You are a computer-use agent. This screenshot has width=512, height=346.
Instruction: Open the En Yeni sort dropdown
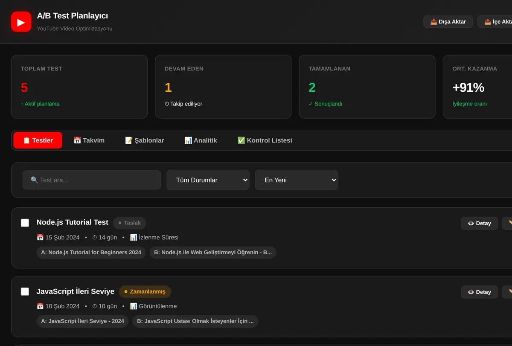tap(297, 180)
